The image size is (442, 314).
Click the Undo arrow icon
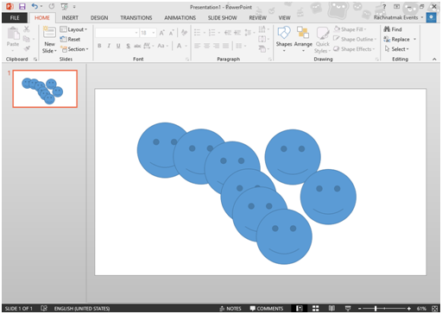coord(35,6)
